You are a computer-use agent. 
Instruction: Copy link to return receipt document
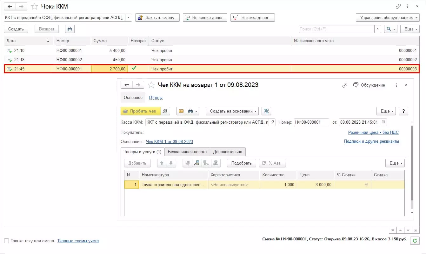(x=345, y=85)
